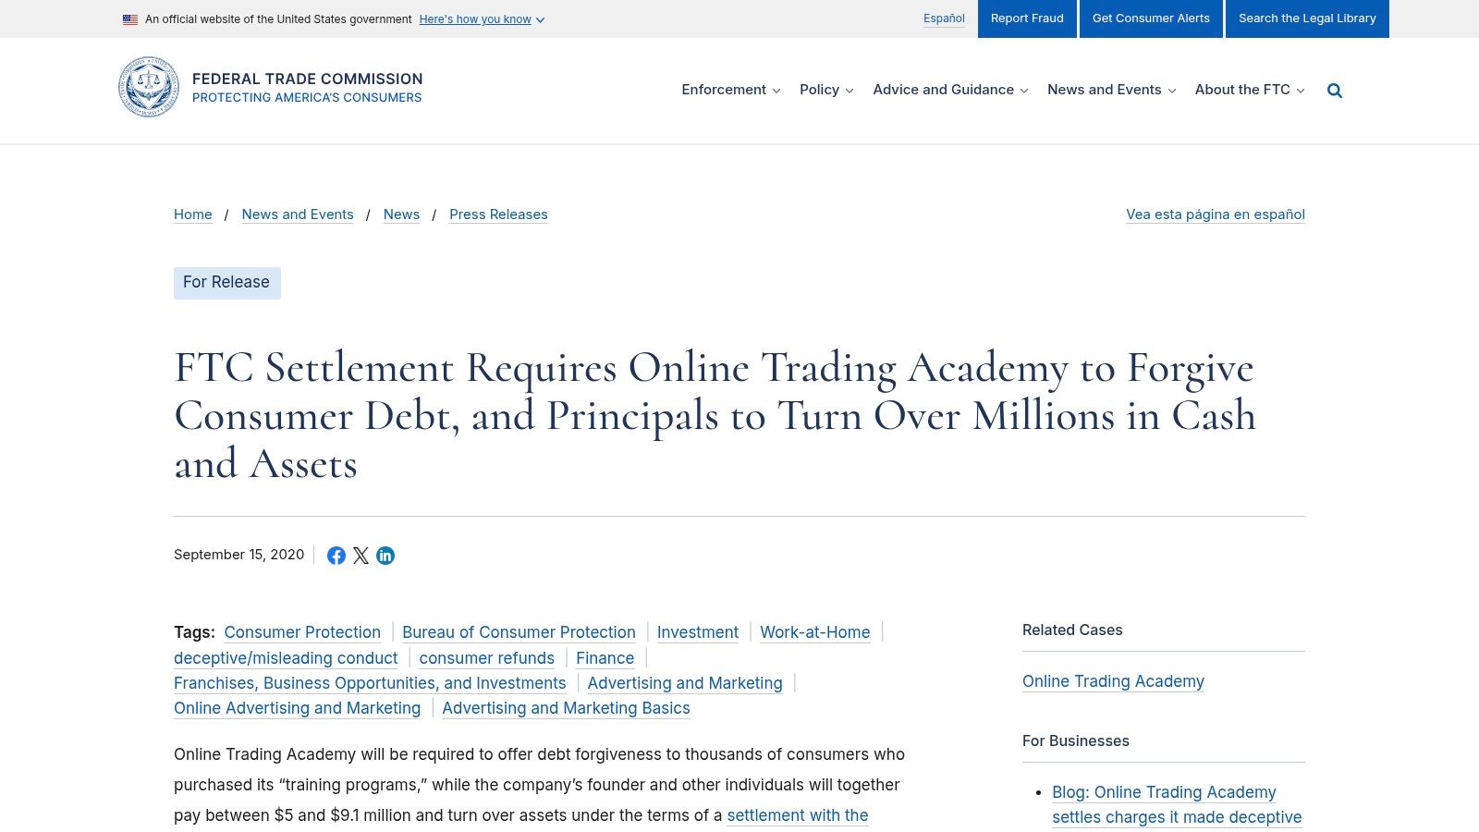Open Online Trading Academy related case

(x=1113, y=681)
